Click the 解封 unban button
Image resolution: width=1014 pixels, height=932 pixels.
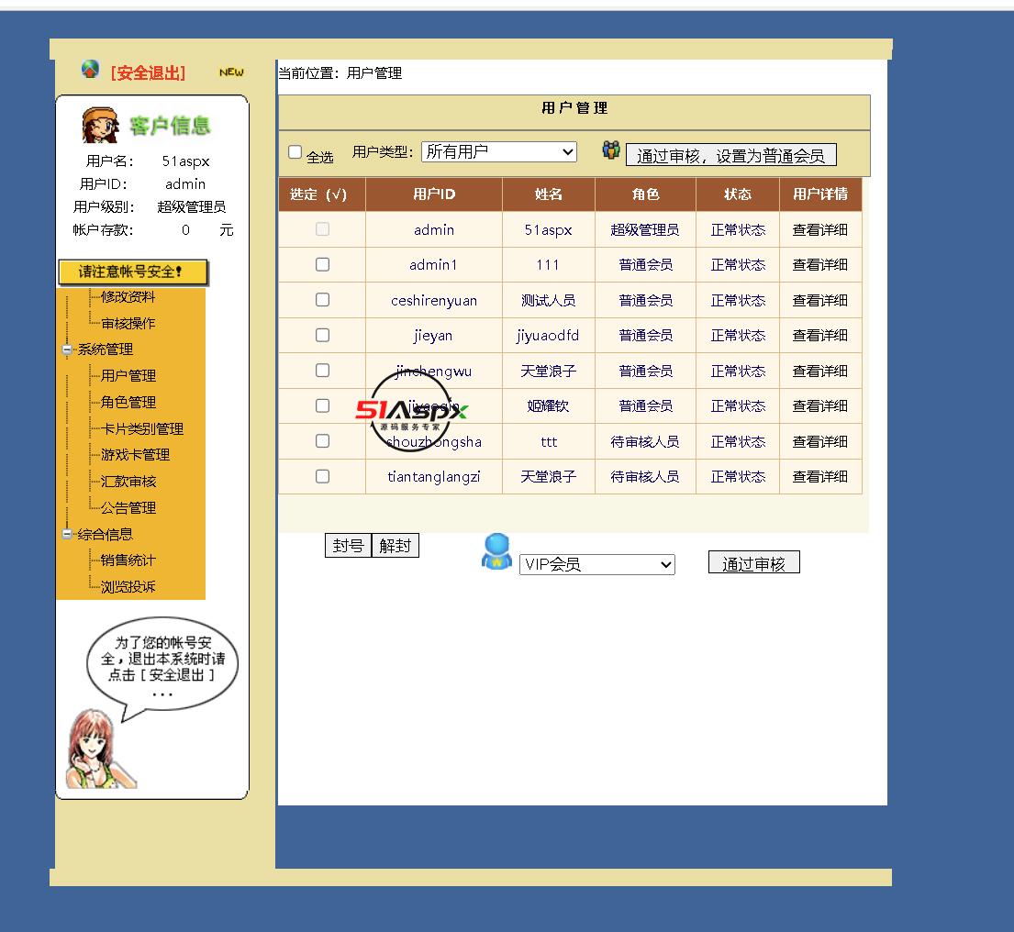396,546
